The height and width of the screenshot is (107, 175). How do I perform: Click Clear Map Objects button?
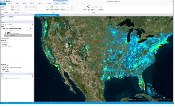77,10
